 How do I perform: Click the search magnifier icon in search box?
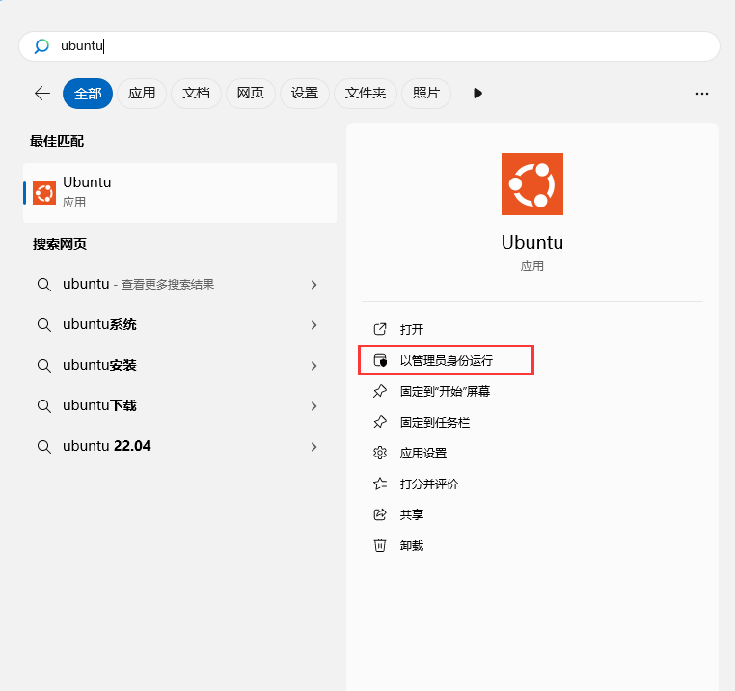(41, 46)
